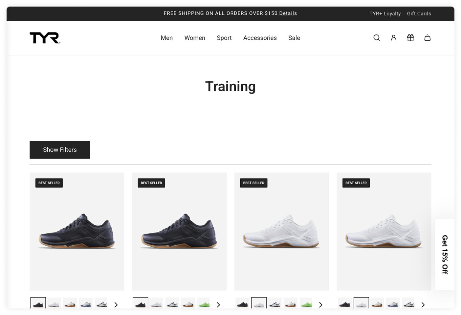461x315 pixels.
Task: Open the free shipping Details link
Action: 288,13
